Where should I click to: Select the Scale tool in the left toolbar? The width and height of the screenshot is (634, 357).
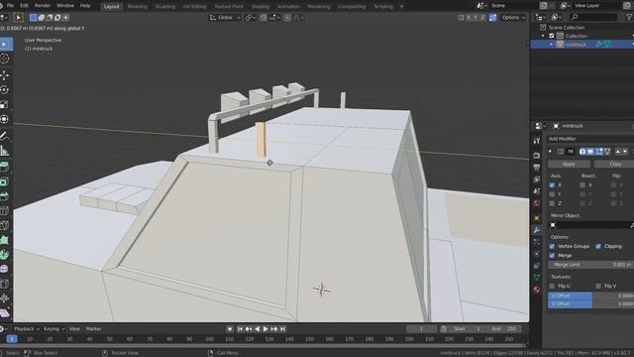5,105
